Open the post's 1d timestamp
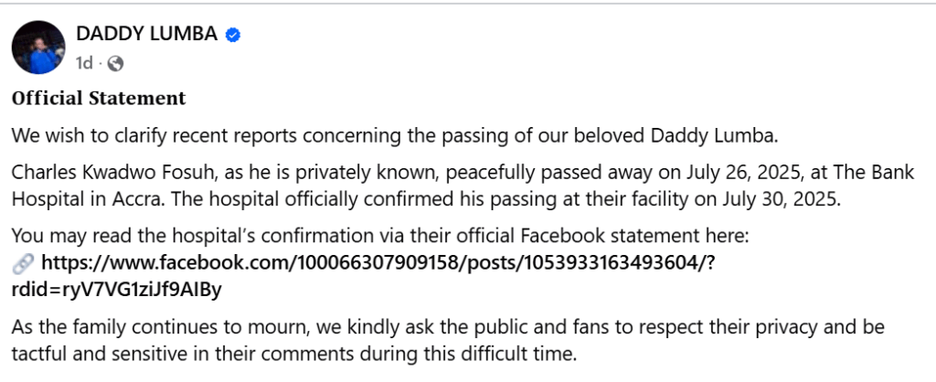936x382 pixels. pyautogui.click(x=84, y=63)
